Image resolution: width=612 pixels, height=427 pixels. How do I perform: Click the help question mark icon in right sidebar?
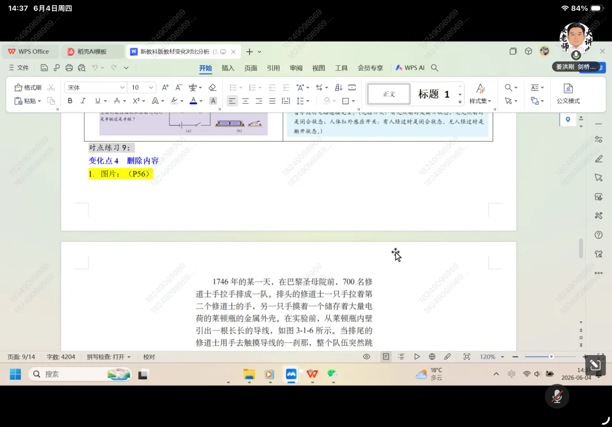(599, 235)
